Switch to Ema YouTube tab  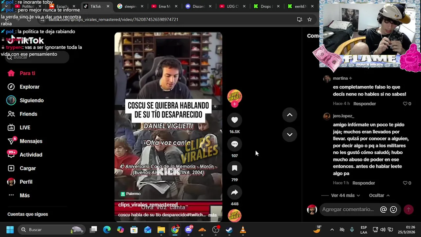[164, 6]
